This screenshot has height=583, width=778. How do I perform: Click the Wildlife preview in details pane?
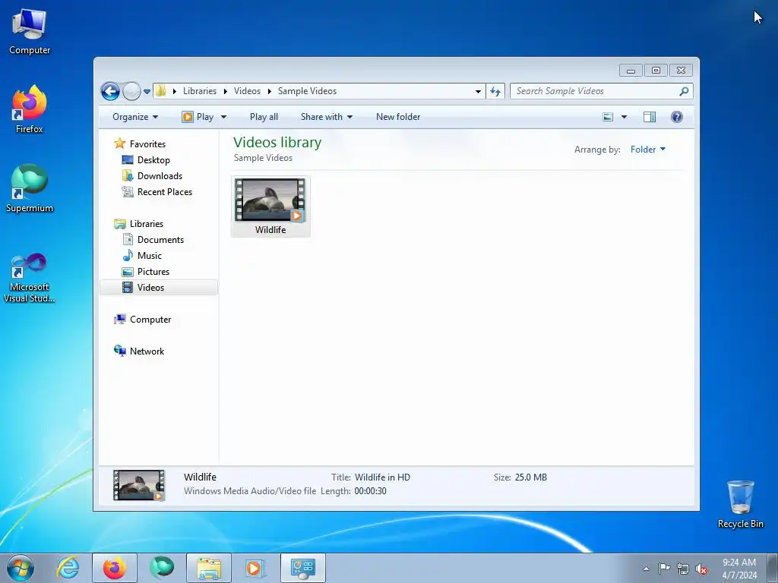coord(138,485)
